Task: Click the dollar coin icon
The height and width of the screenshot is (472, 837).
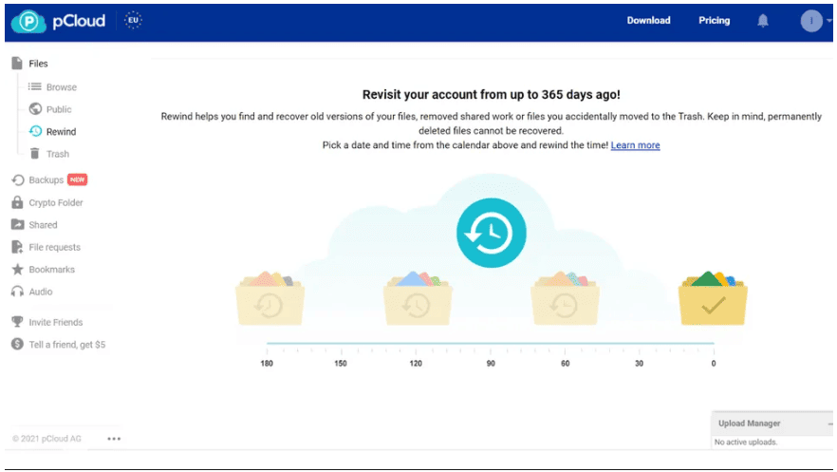Action: pos(17,344)
